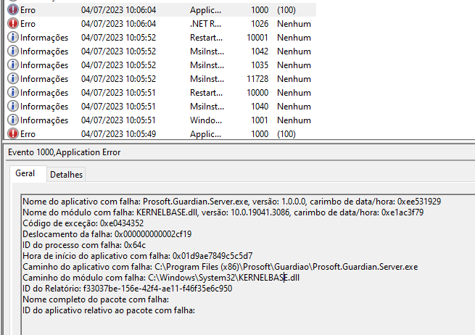Viewport: 475px width, 335px height.
Task: Select 'Windo...' source cell
Action: (206, 120)
